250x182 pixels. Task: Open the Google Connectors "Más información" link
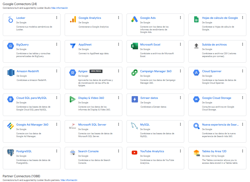pyautogui.click(x=59, y=8)
